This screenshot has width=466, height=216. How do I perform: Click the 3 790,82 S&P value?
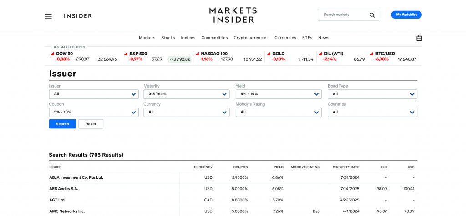point(180,59)
